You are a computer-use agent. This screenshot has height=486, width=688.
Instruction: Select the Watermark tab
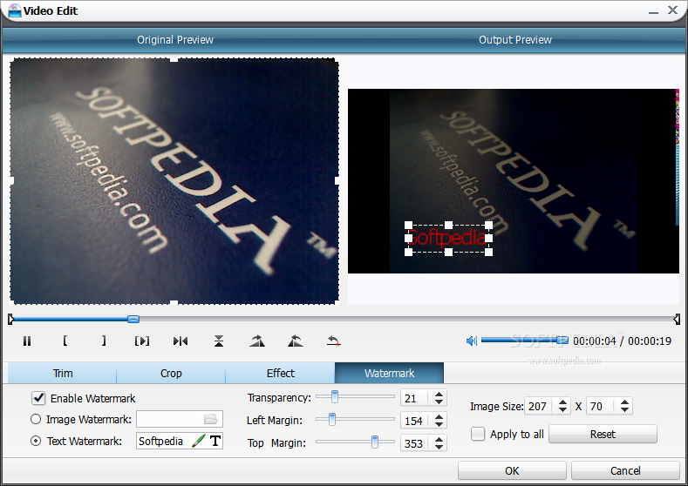click(x=389, y=373)
